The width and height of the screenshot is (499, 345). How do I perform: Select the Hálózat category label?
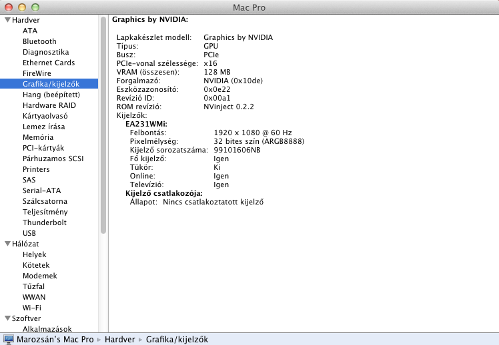pos(25,244)
